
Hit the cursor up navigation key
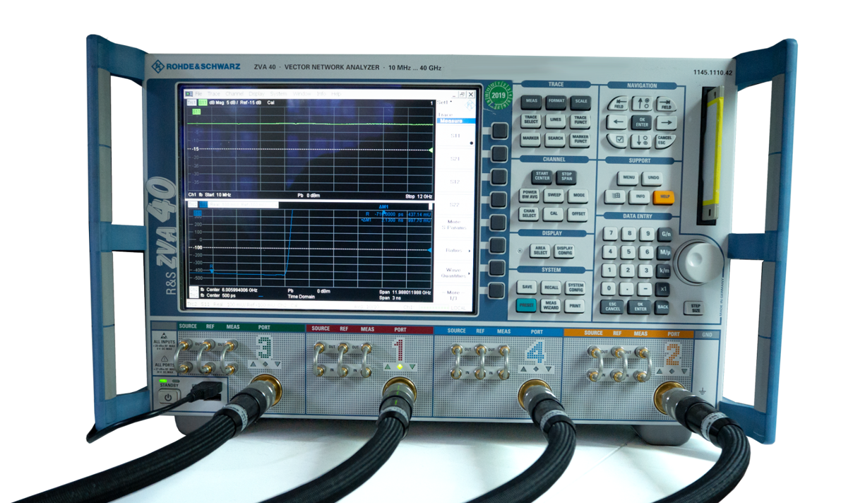click(642, 103)
